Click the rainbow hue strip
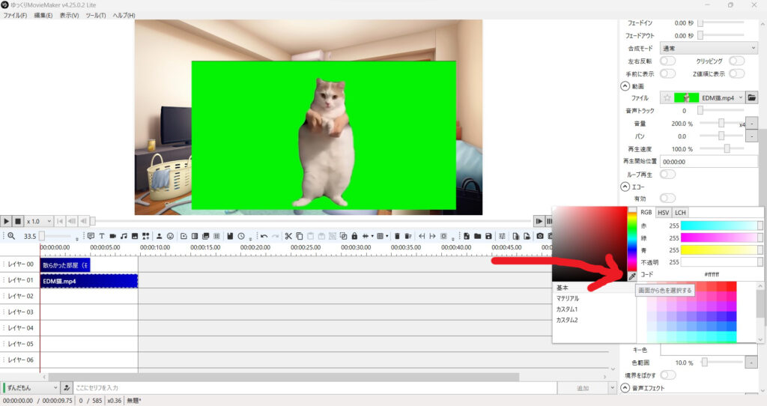The image size is (767, 406). point(632,240)
